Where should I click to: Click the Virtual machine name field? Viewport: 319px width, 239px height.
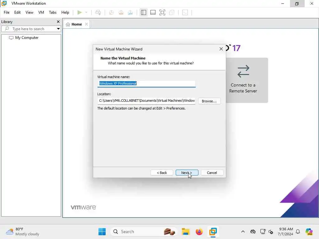[146, 83]
